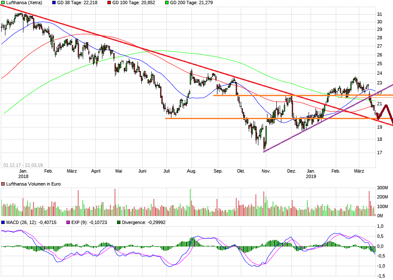
Task: Click volume axis value 0M
Action: pyautogui.click(x=380, y=216)
